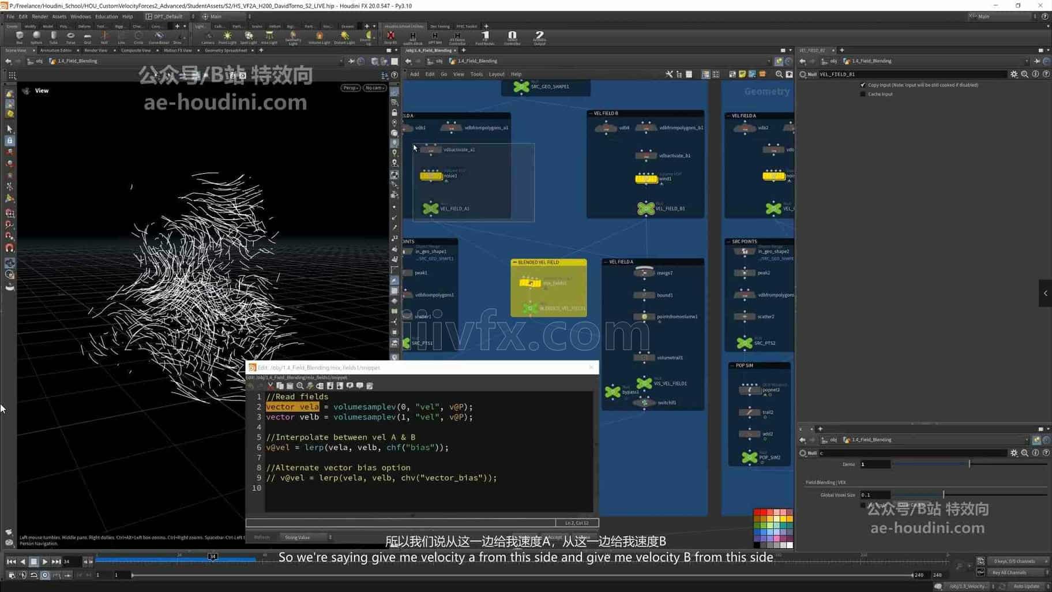
Task: Select the VIS_VEL_FIELD1 null node
Action: 644,383
